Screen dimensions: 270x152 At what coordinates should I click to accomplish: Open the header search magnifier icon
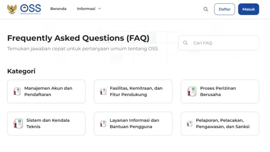pyautogui.click(x=206, y=9)
